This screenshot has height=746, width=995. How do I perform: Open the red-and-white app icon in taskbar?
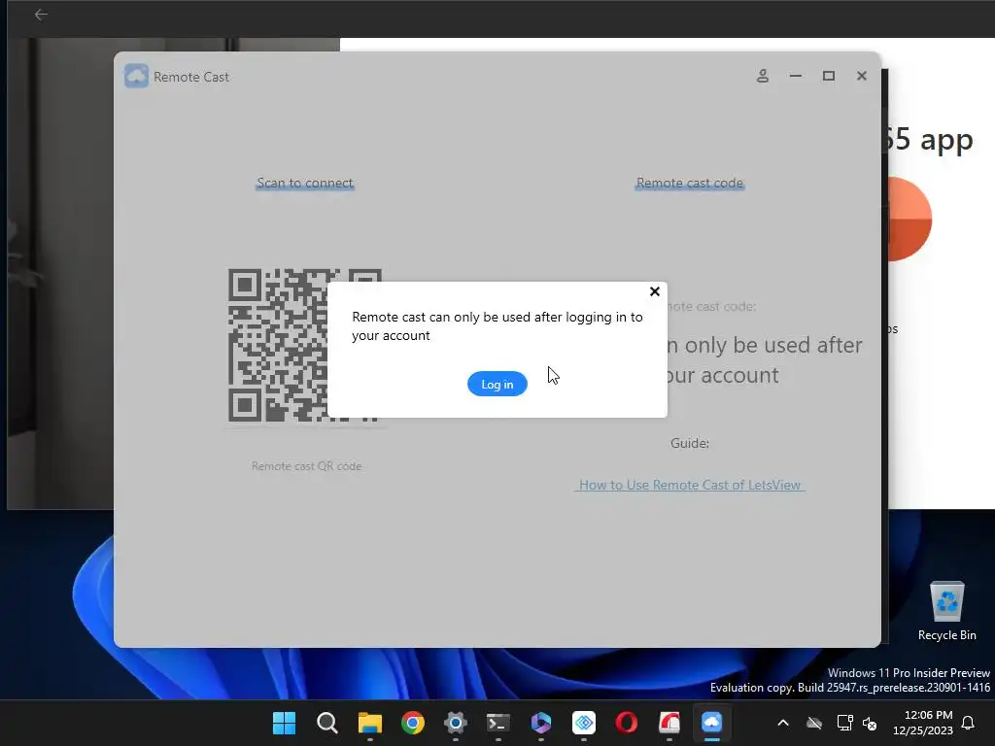[669, 723]
